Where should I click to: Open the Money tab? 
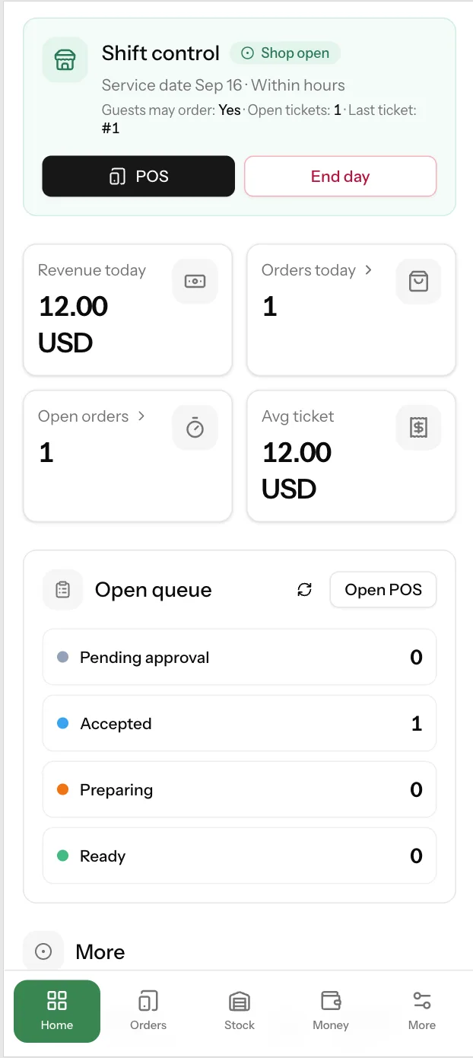tap(331, 1011)
